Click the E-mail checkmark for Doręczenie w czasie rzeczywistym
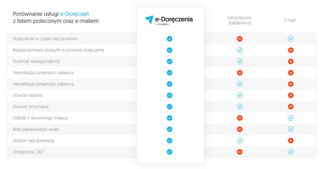This screenshot has width=324, height=169. 291,39
